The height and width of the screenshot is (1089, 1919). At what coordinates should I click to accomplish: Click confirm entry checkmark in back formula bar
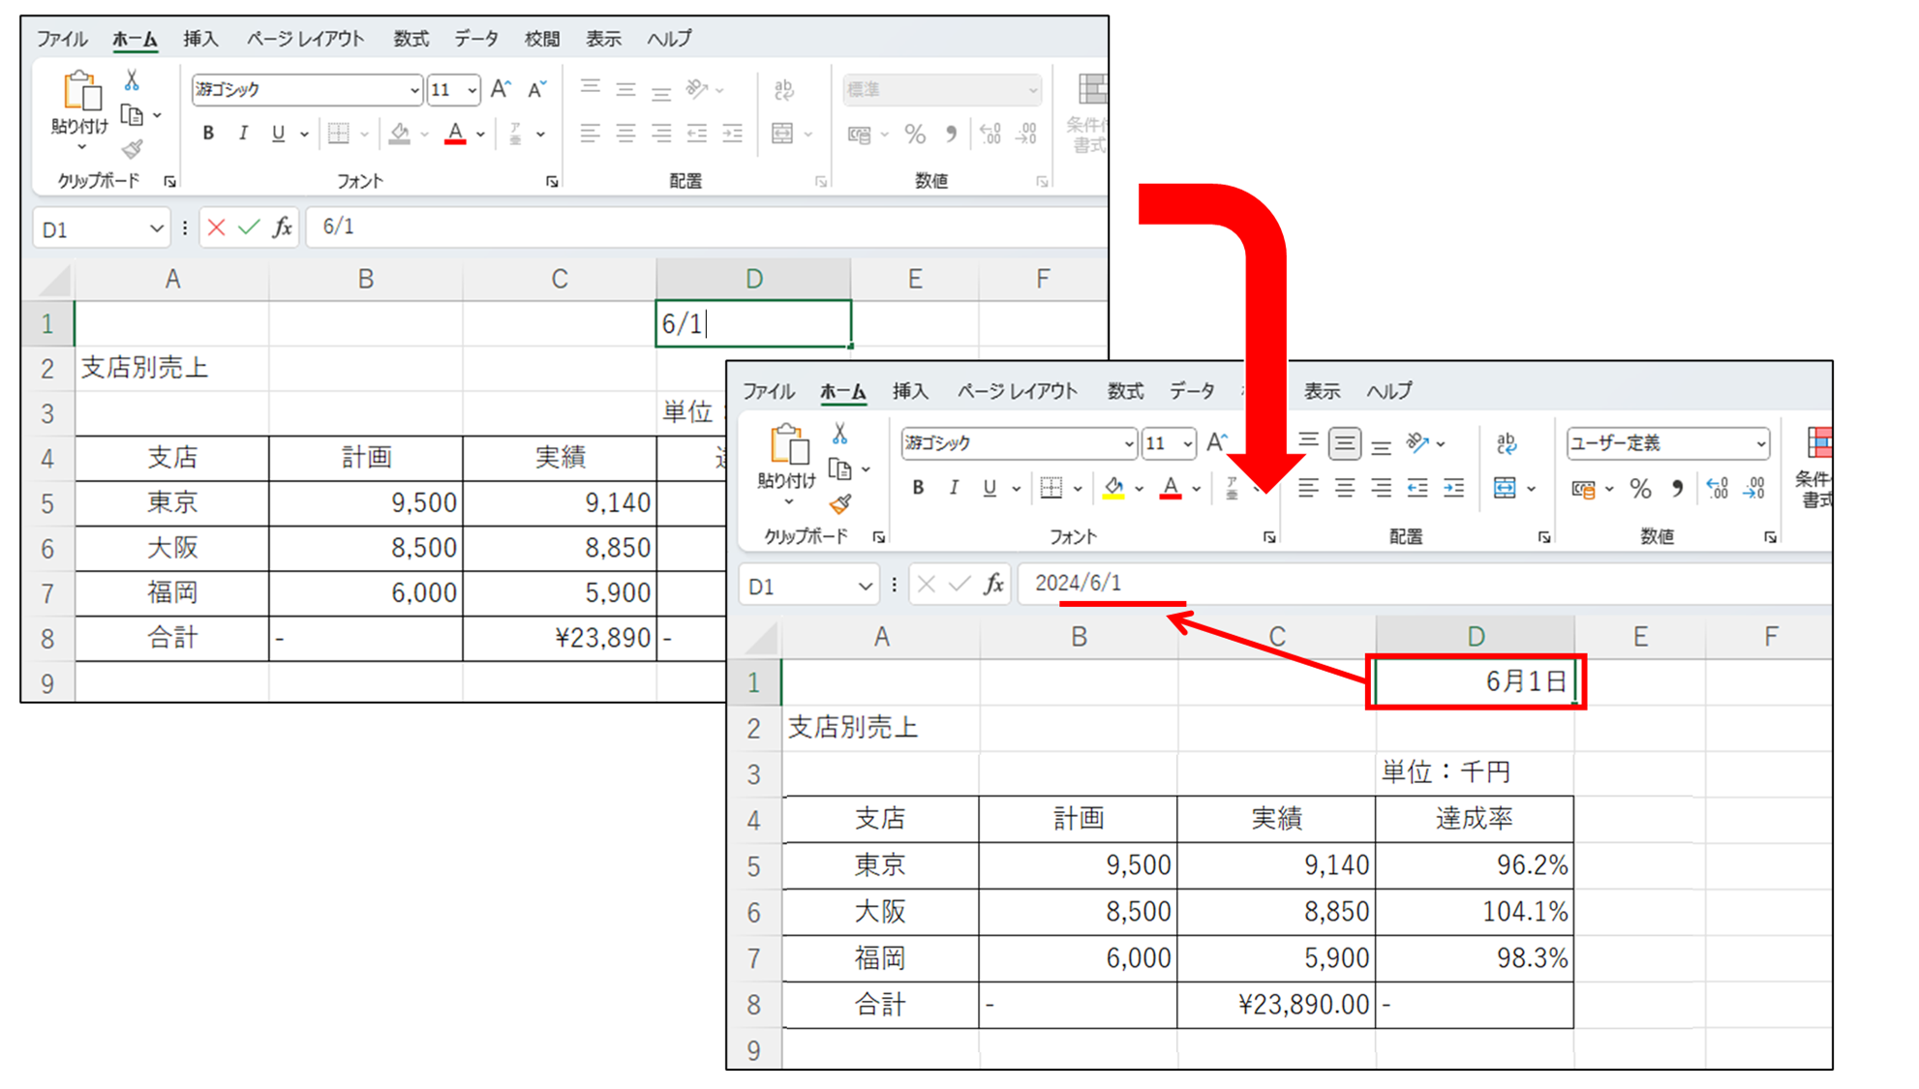[249, 227]
